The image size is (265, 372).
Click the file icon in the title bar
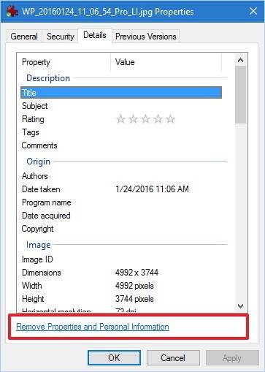point(12,11)
